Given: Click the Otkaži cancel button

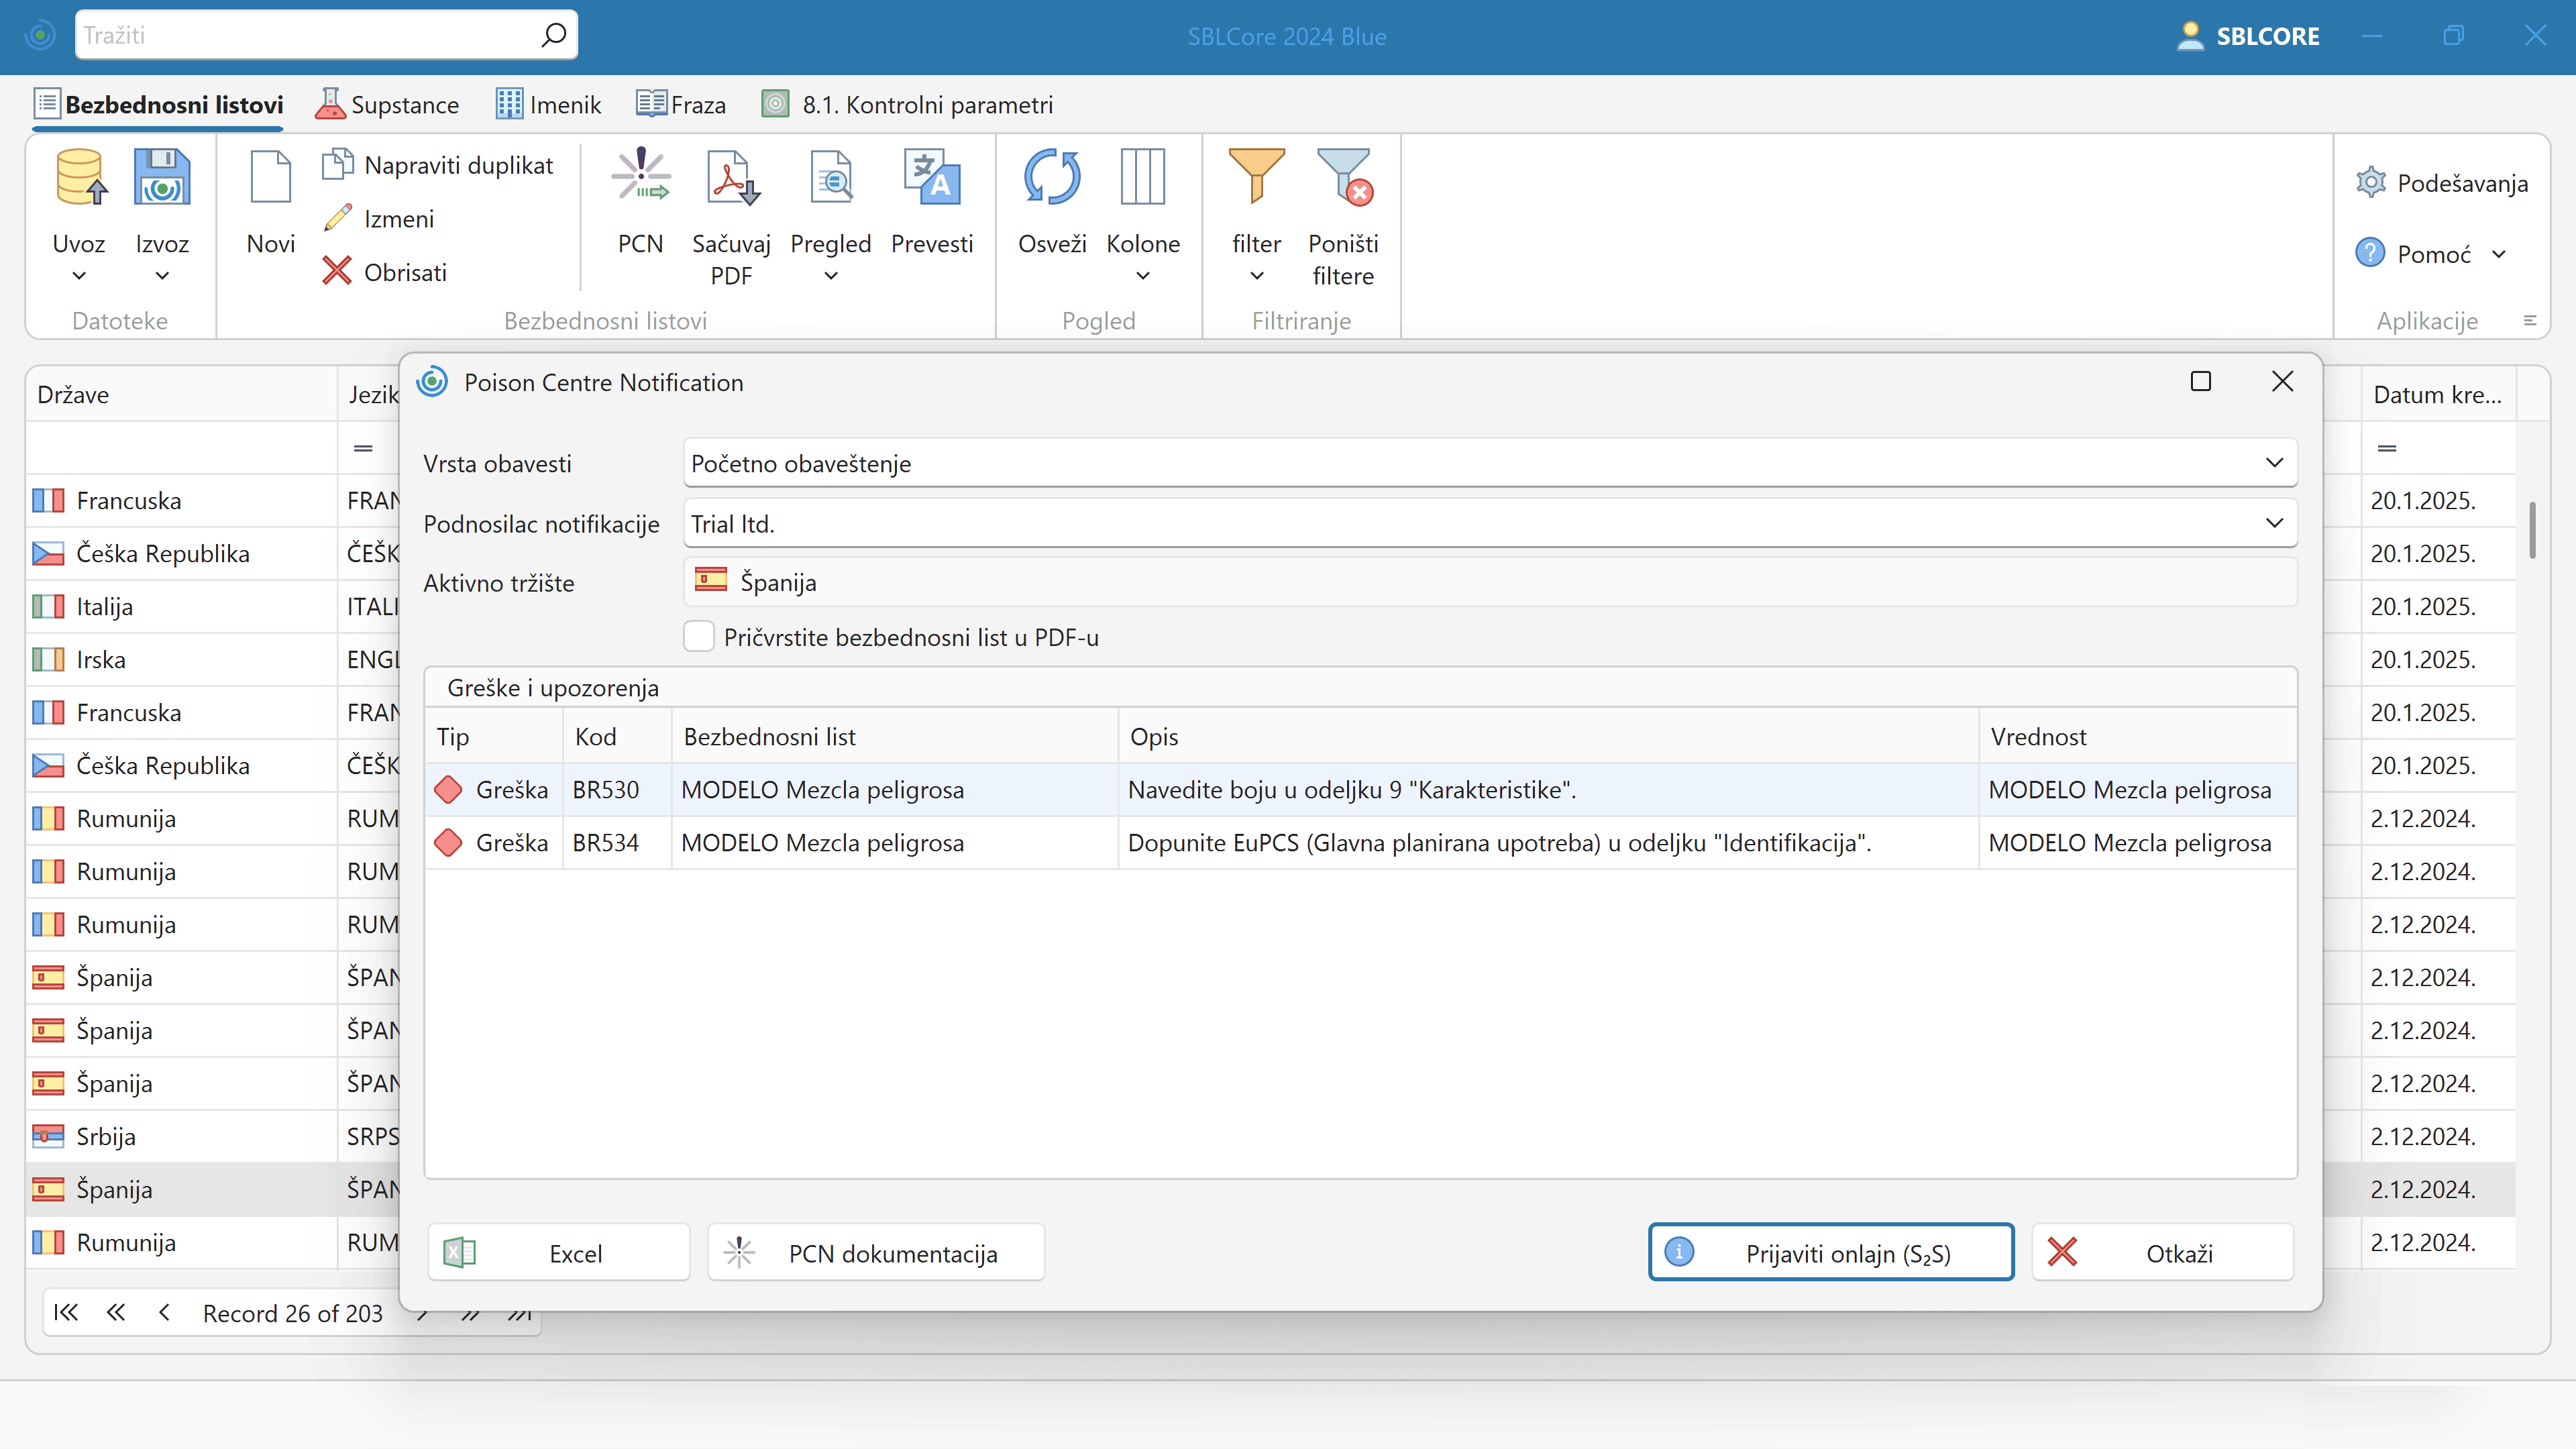Looking at the screenshot, I should point(2162,1253).
